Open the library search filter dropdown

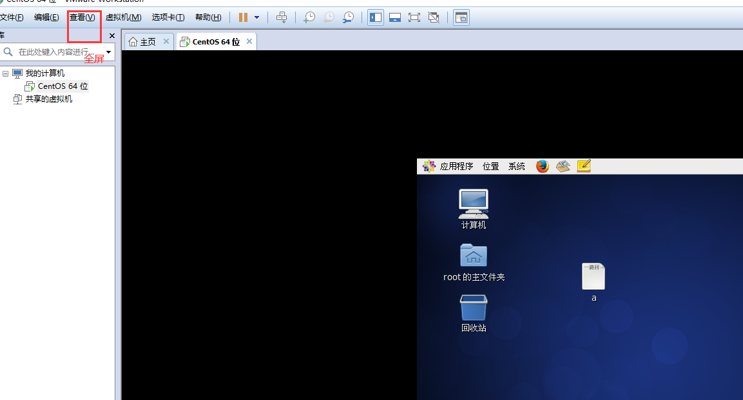pos(108,52)
